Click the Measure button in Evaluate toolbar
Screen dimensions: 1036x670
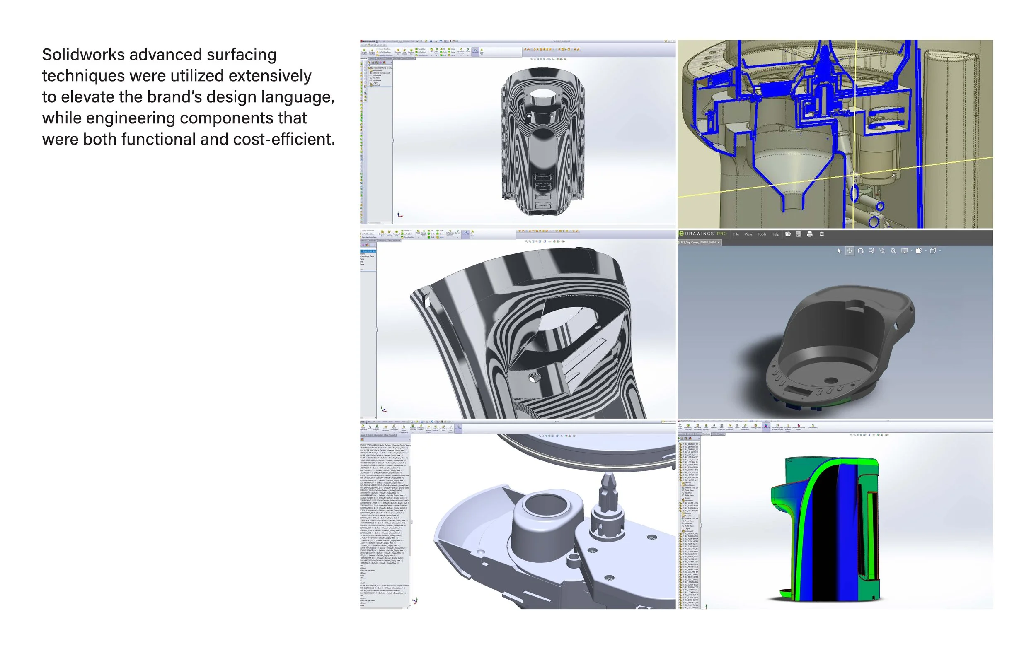(x=714, y=427)
